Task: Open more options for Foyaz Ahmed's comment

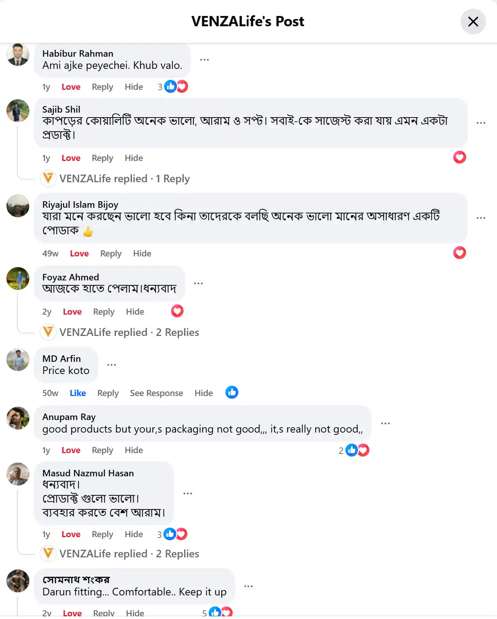Action: [198, 283]
